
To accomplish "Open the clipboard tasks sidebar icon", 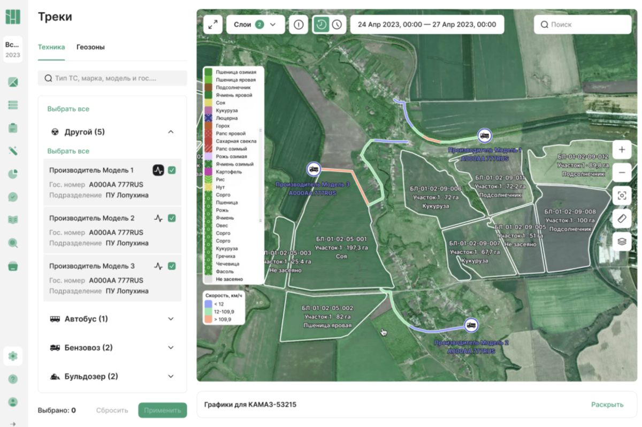I will (x=13, y=128).
